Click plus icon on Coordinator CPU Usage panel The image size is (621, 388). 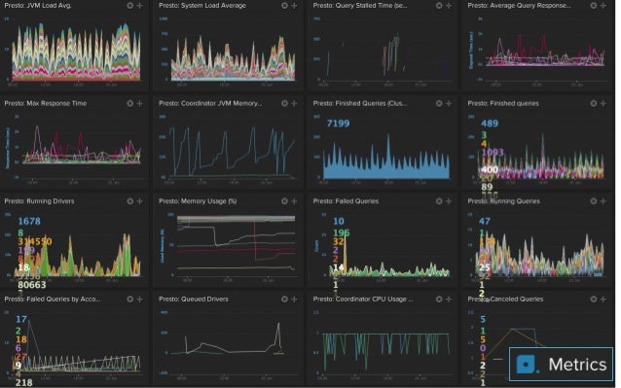[449, 299]
